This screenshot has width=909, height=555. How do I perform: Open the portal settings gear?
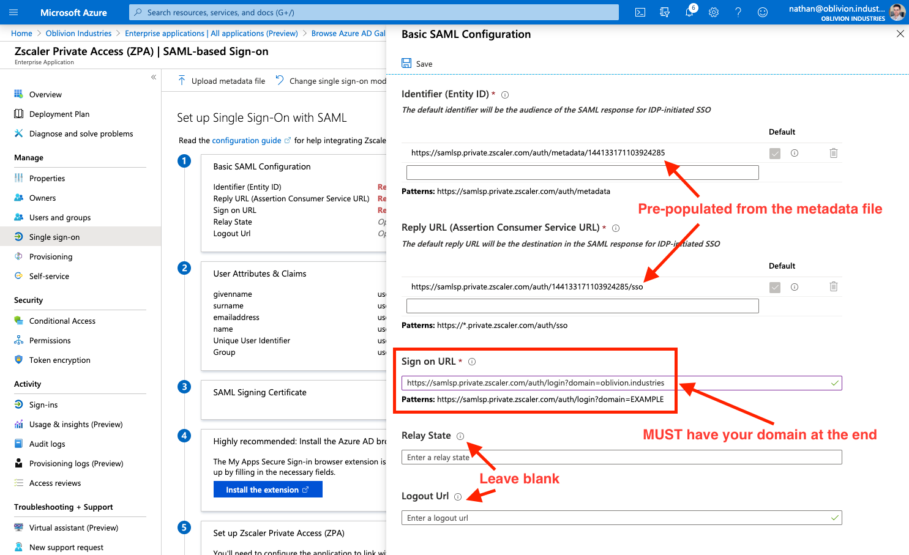pos(714,12)
